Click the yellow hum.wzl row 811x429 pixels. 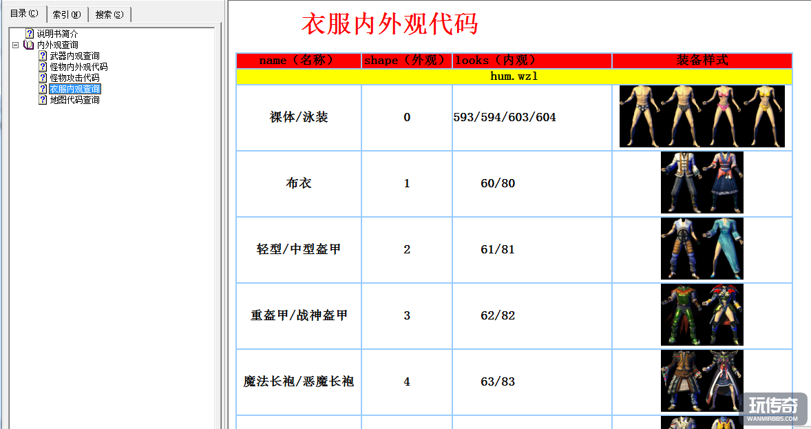(x=514, y=76)
